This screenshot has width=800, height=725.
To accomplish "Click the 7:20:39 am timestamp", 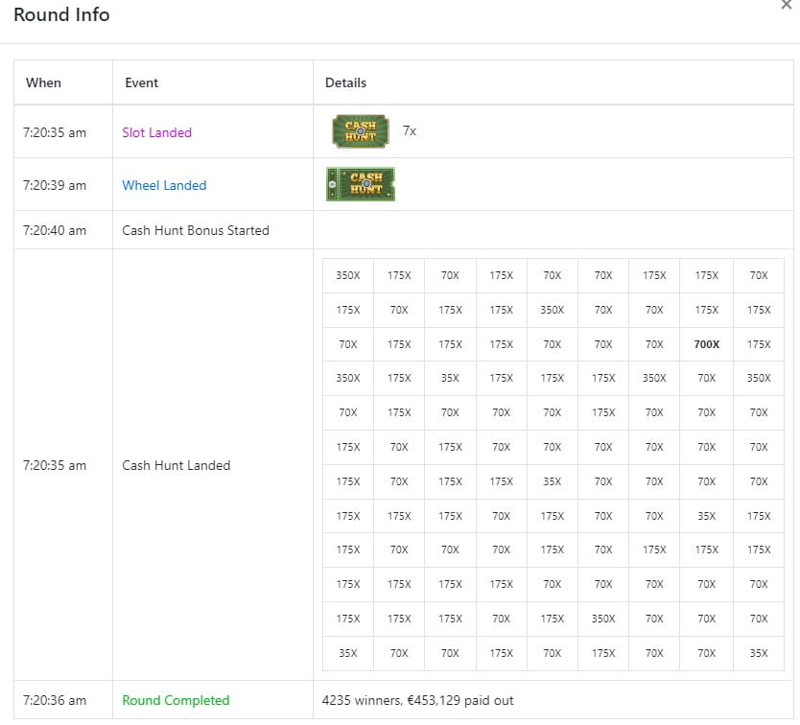I will click(54, 185).
